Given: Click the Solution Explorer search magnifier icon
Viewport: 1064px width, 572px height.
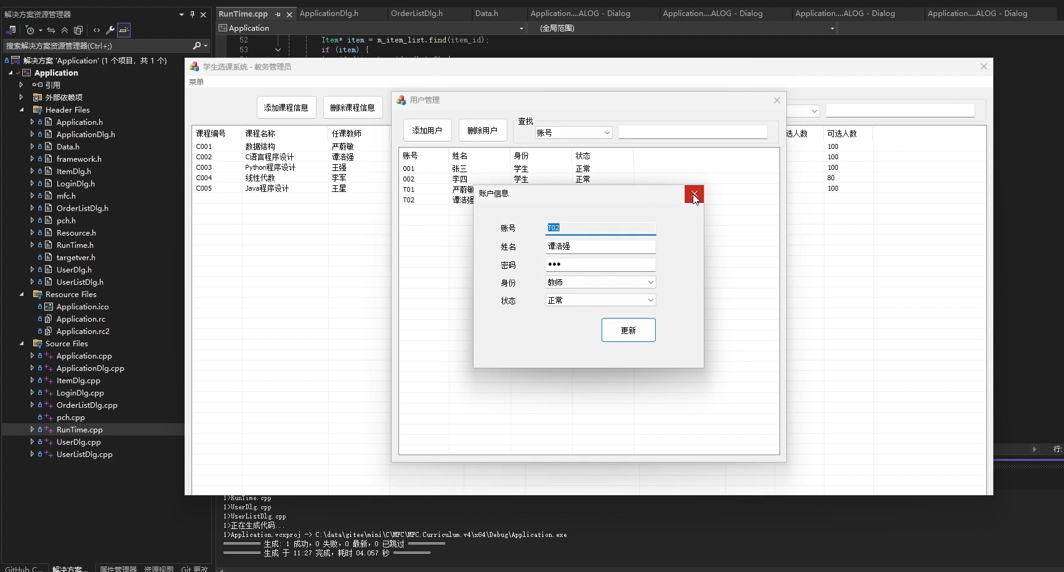Looking at the screenshot, I should [196, 46].
